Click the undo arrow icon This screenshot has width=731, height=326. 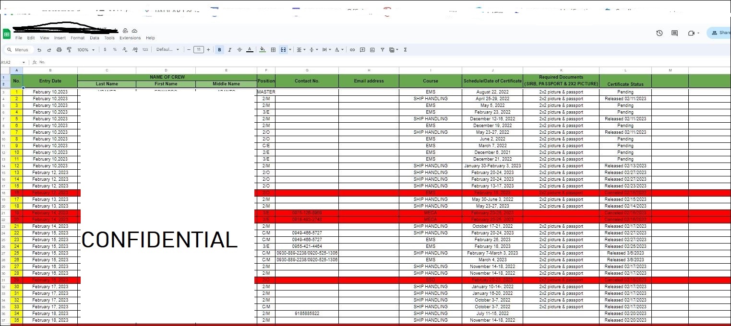coord(39,49)
